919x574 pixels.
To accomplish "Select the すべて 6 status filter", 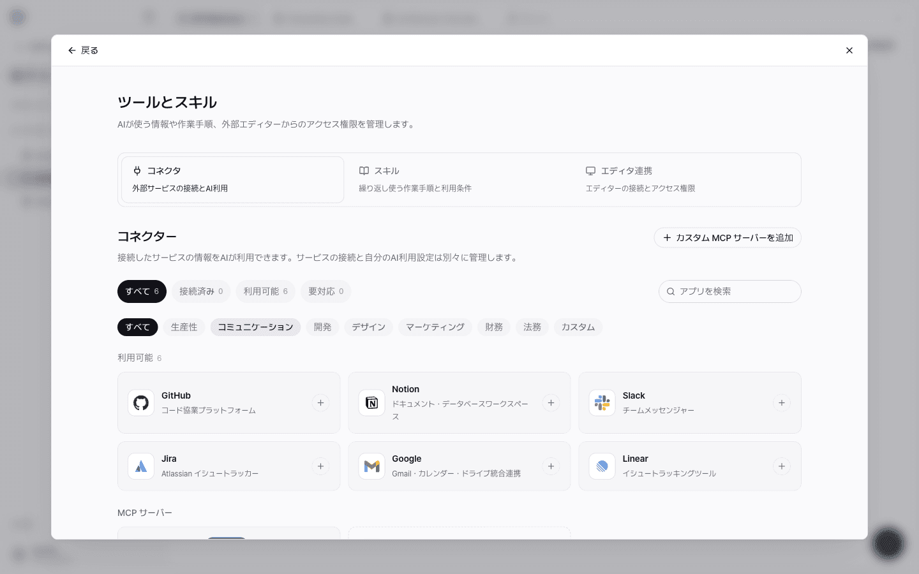I will (x=142, y=291).
